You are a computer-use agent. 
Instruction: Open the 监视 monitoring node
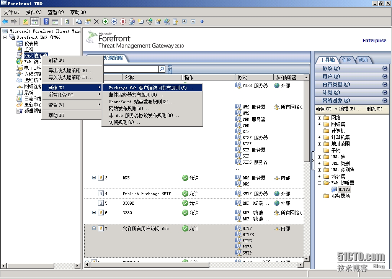tap(29, 49)
